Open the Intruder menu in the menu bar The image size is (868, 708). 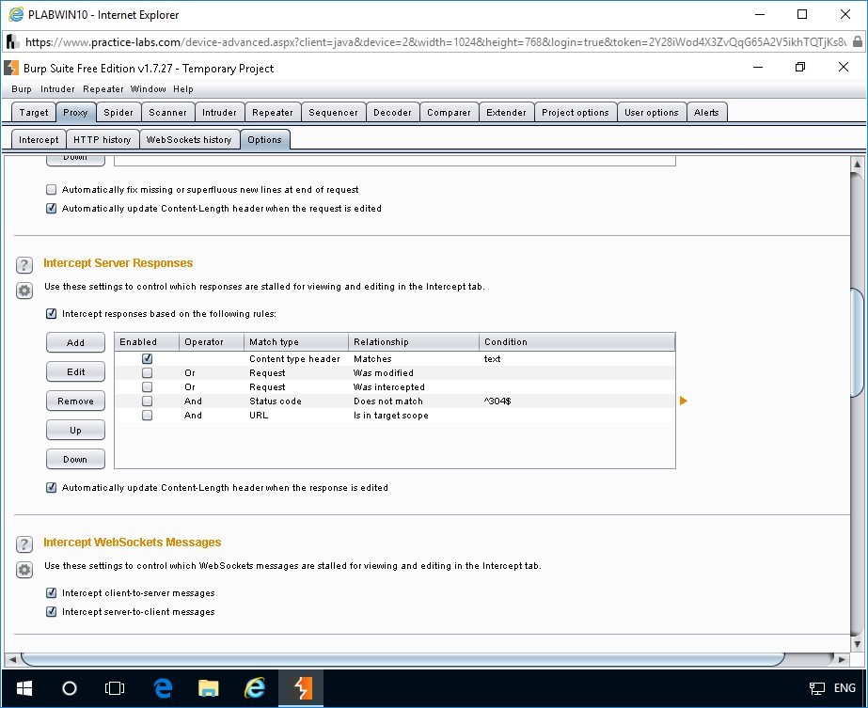point(57,89)
